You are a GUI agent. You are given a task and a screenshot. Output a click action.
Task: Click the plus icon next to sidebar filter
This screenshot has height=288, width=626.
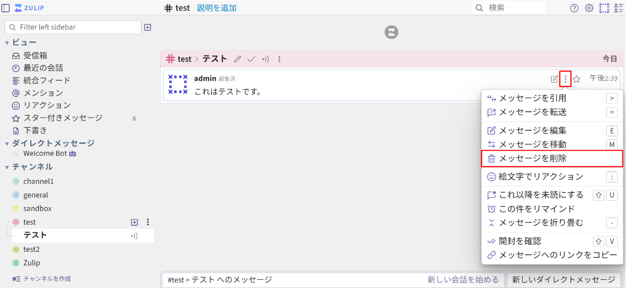[x=148, y=27]
